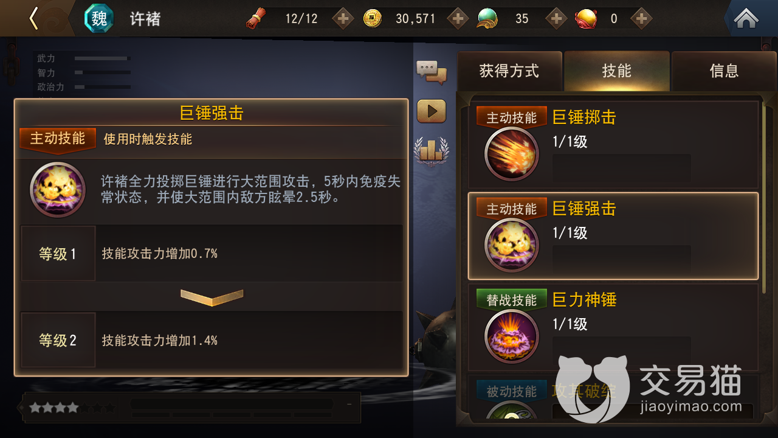Add scrolls with plus next to 12/12
Viewport: 778px width, 438px height.
click(343, 19)
